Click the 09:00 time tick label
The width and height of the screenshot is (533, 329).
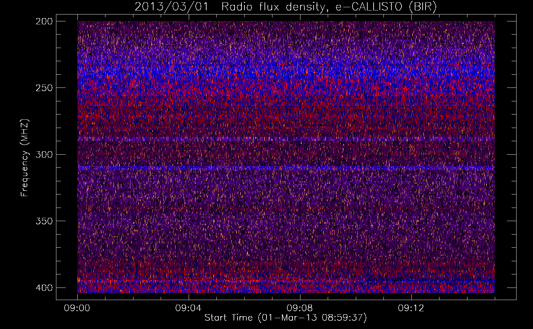coord(77,308)
